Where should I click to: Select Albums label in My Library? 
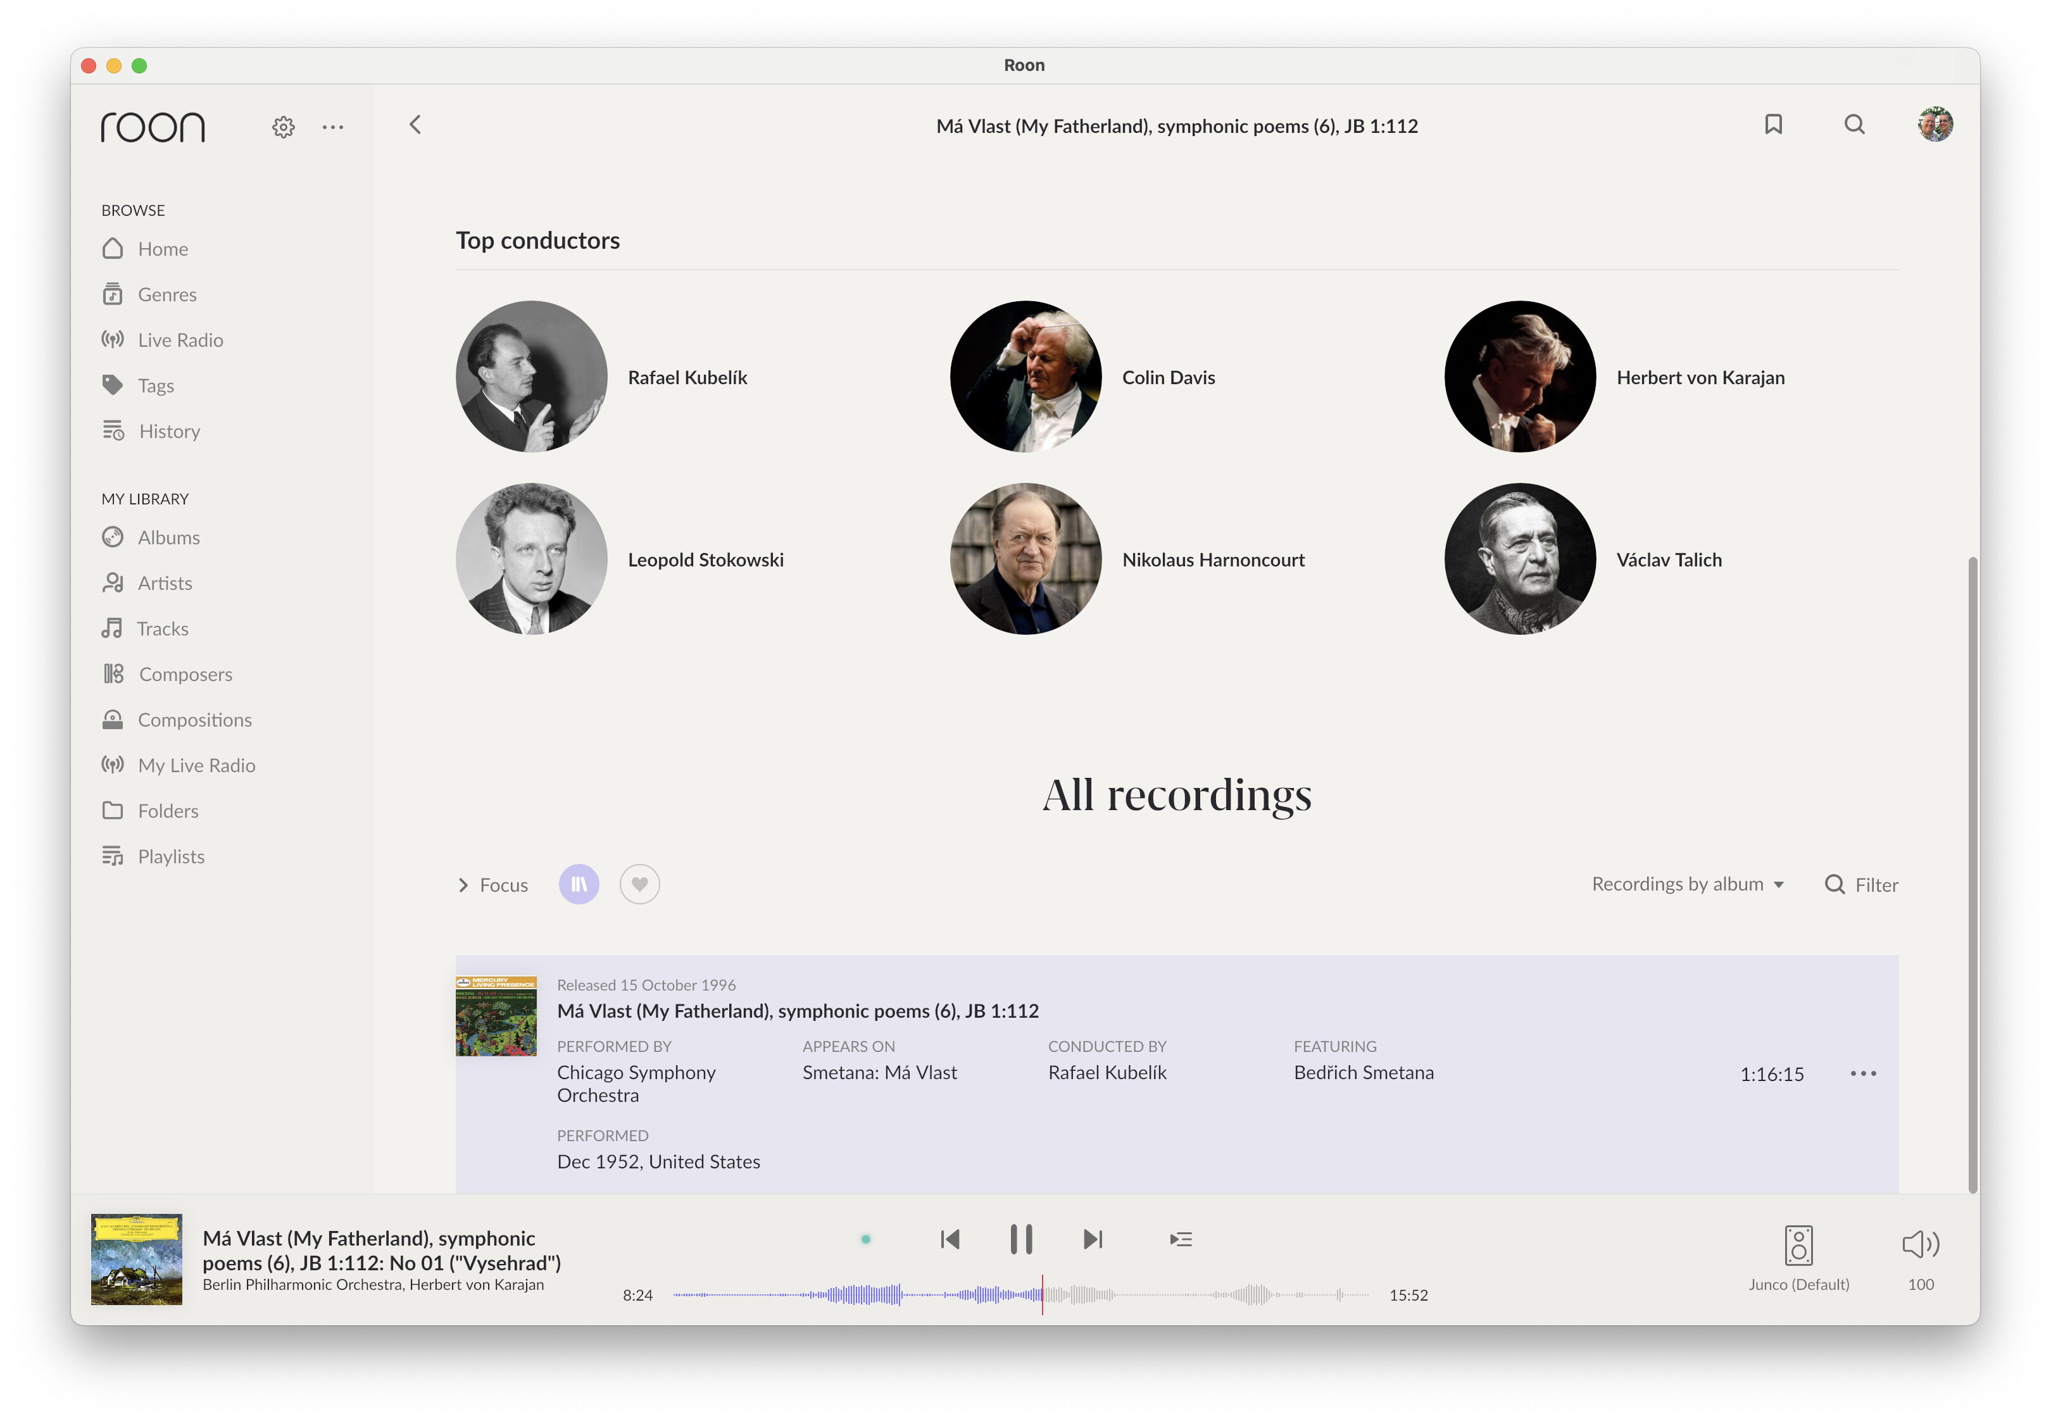click(169, 537)
